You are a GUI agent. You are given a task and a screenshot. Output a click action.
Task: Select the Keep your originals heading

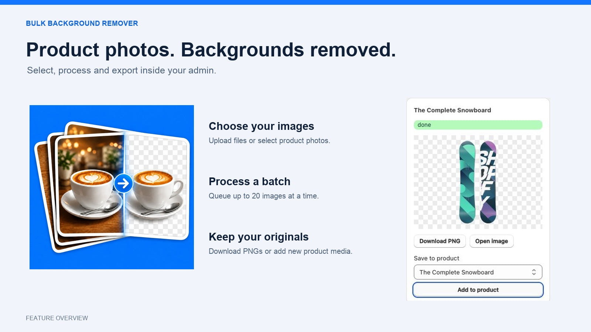click(x=259, y=237)
